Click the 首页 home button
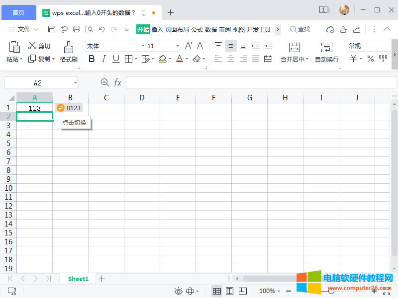The width and height of the screenshot is (398, 298). point(18,12)
